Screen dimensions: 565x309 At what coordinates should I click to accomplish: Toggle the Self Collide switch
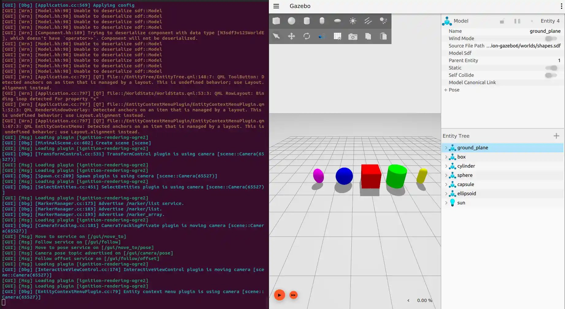coord(551,75)
